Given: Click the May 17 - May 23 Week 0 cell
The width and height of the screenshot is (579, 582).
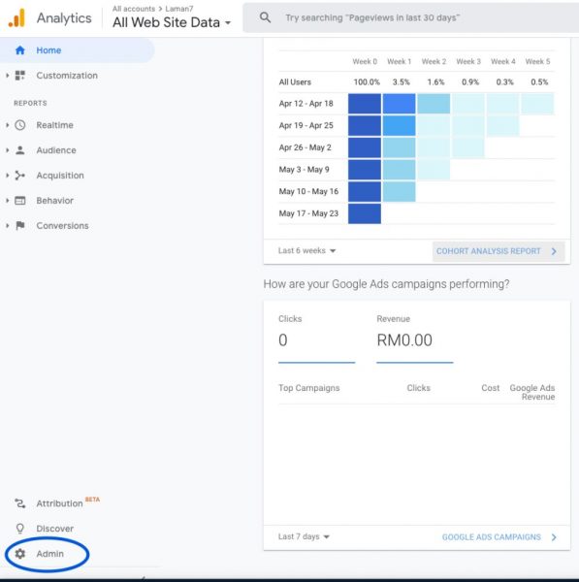Looking at the screenshot, I should [365, 213].
